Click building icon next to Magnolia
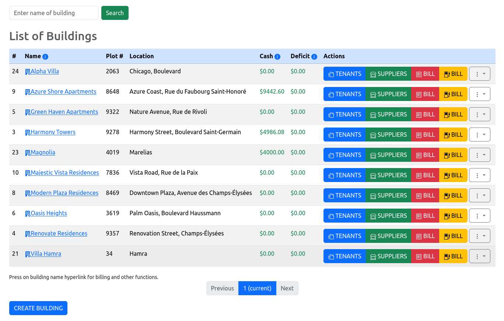 pyautogui.click(x=28, y=153)
